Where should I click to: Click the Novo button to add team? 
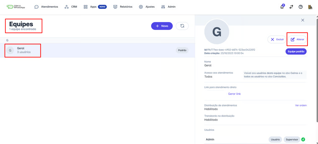[x=162, y=26]
